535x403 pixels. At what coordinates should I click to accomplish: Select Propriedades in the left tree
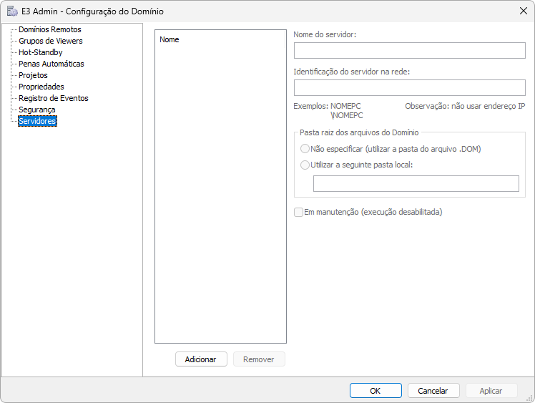41,87
